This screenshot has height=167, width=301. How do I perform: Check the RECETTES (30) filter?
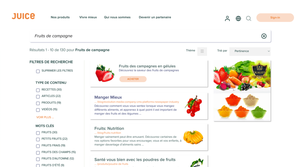38,90
